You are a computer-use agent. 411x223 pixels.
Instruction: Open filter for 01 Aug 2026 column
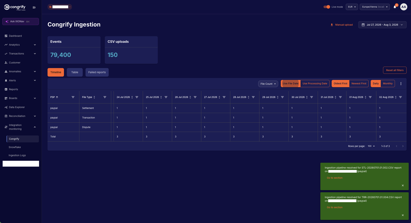[x=370, y=97]
